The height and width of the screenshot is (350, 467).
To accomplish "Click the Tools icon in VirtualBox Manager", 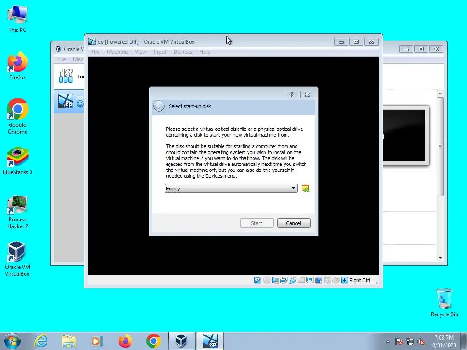I will (x=66, y=76).
